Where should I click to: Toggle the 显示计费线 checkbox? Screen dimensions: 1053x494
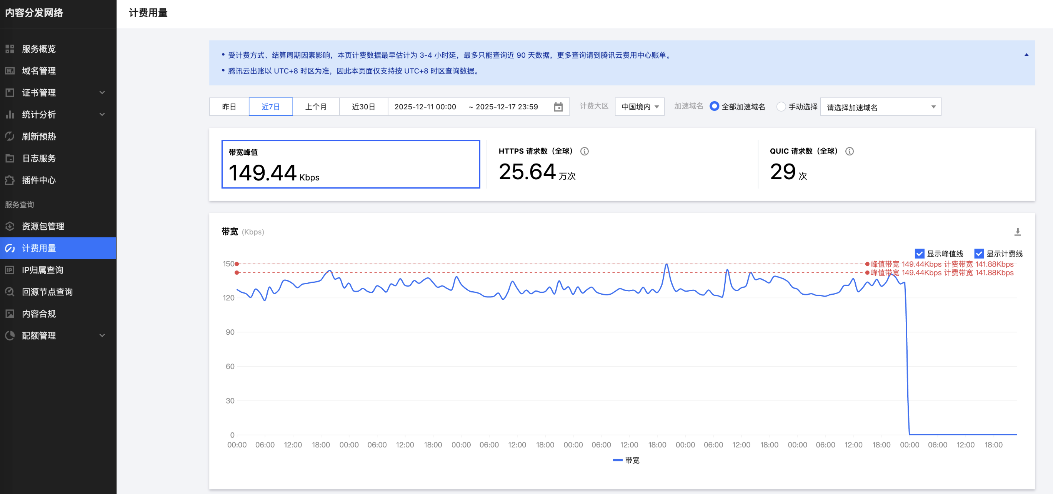click(979, 254)
